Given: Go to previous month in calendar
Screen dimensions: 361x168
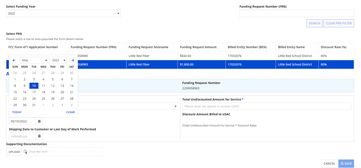Looking at the screenshot, I should click(x=14, y=60).
